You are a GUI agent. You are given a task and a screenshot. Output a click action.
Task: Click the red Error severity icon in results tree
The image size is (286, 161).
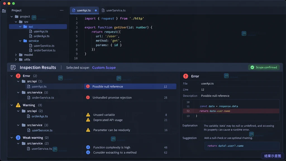pos(18,76)
